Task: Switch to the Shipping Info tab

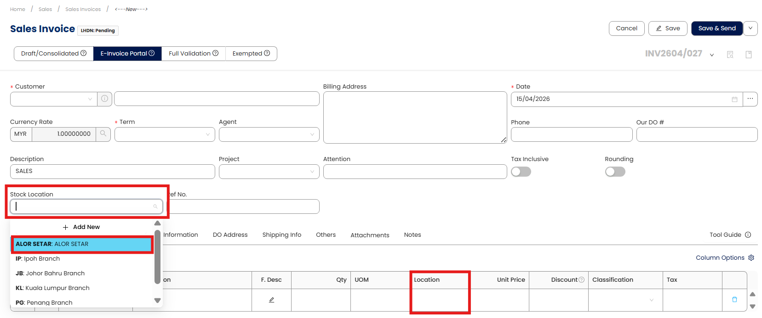Action: (281, 235)
